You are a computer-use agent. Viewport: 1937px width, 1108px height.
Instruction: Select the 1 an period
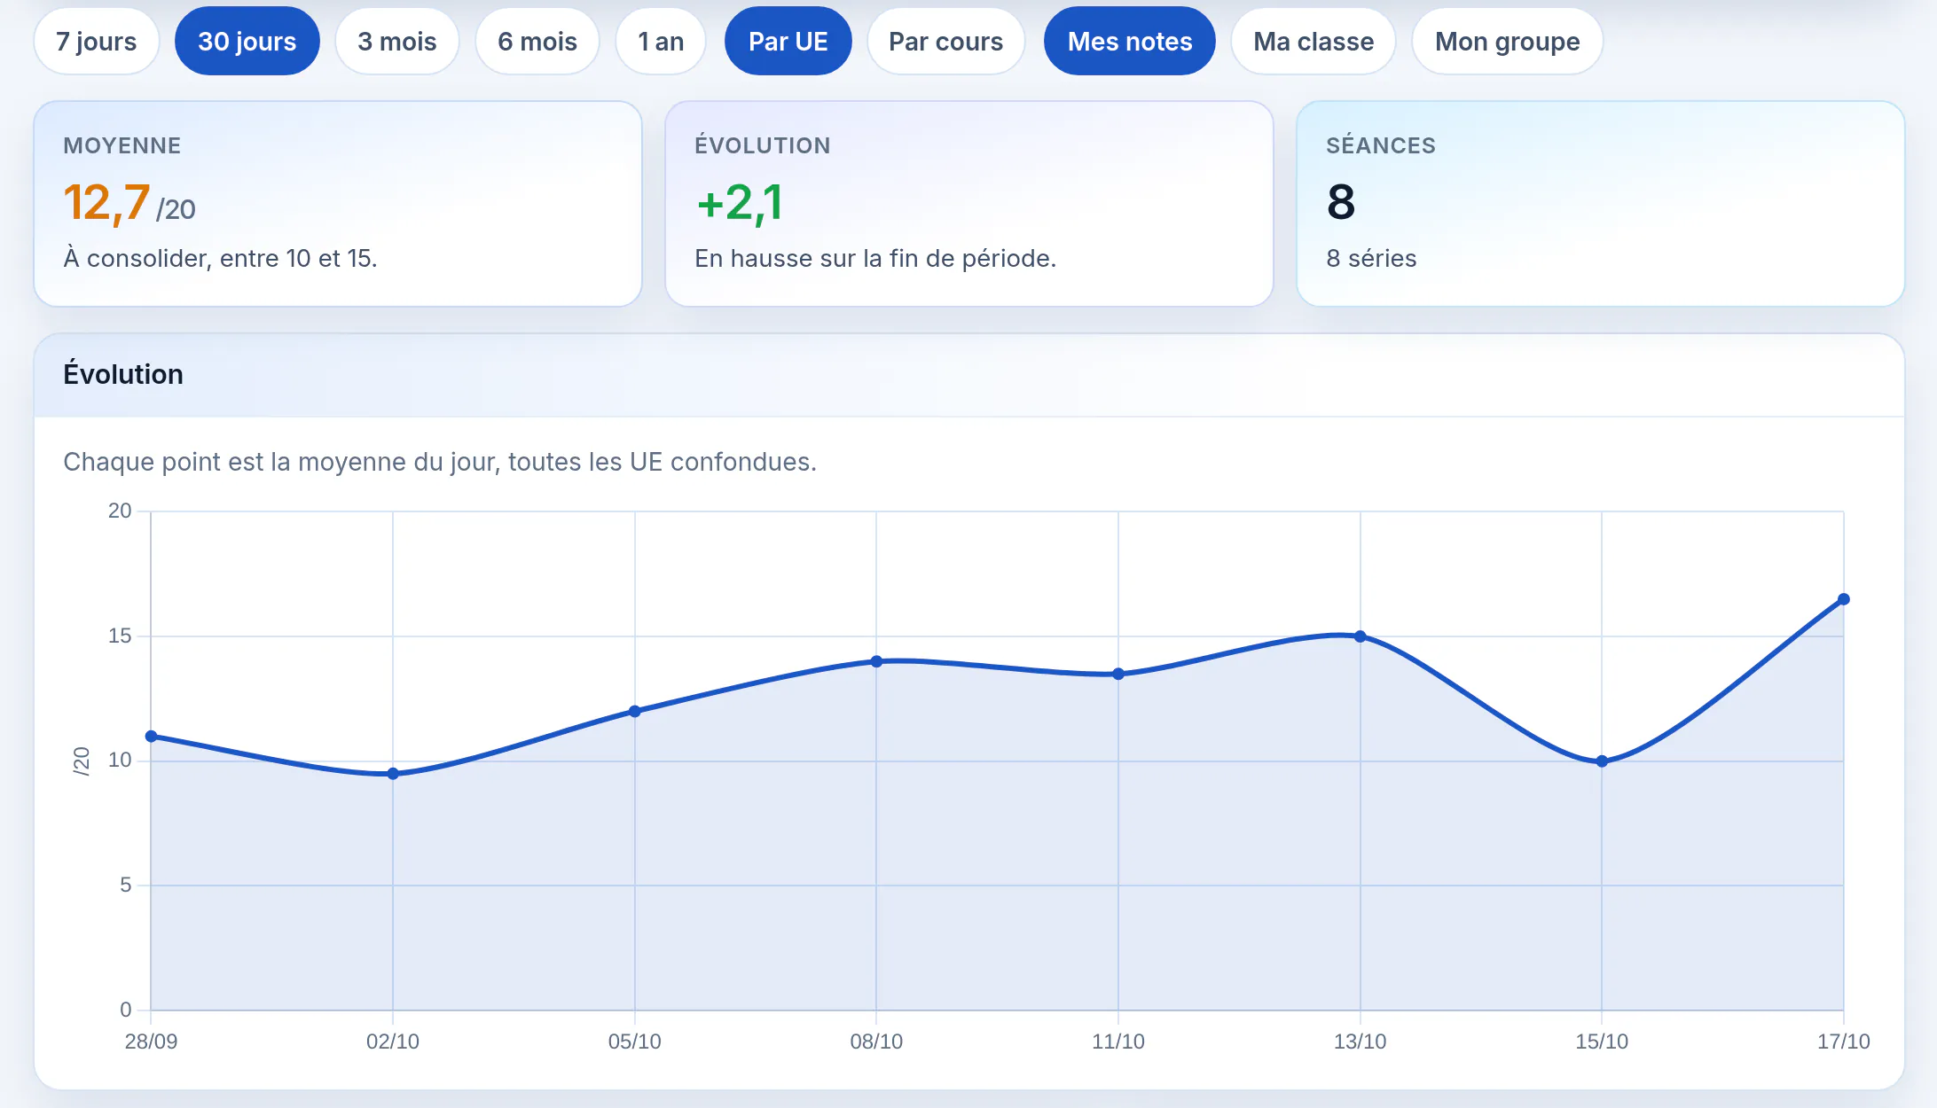pos(661,42)
